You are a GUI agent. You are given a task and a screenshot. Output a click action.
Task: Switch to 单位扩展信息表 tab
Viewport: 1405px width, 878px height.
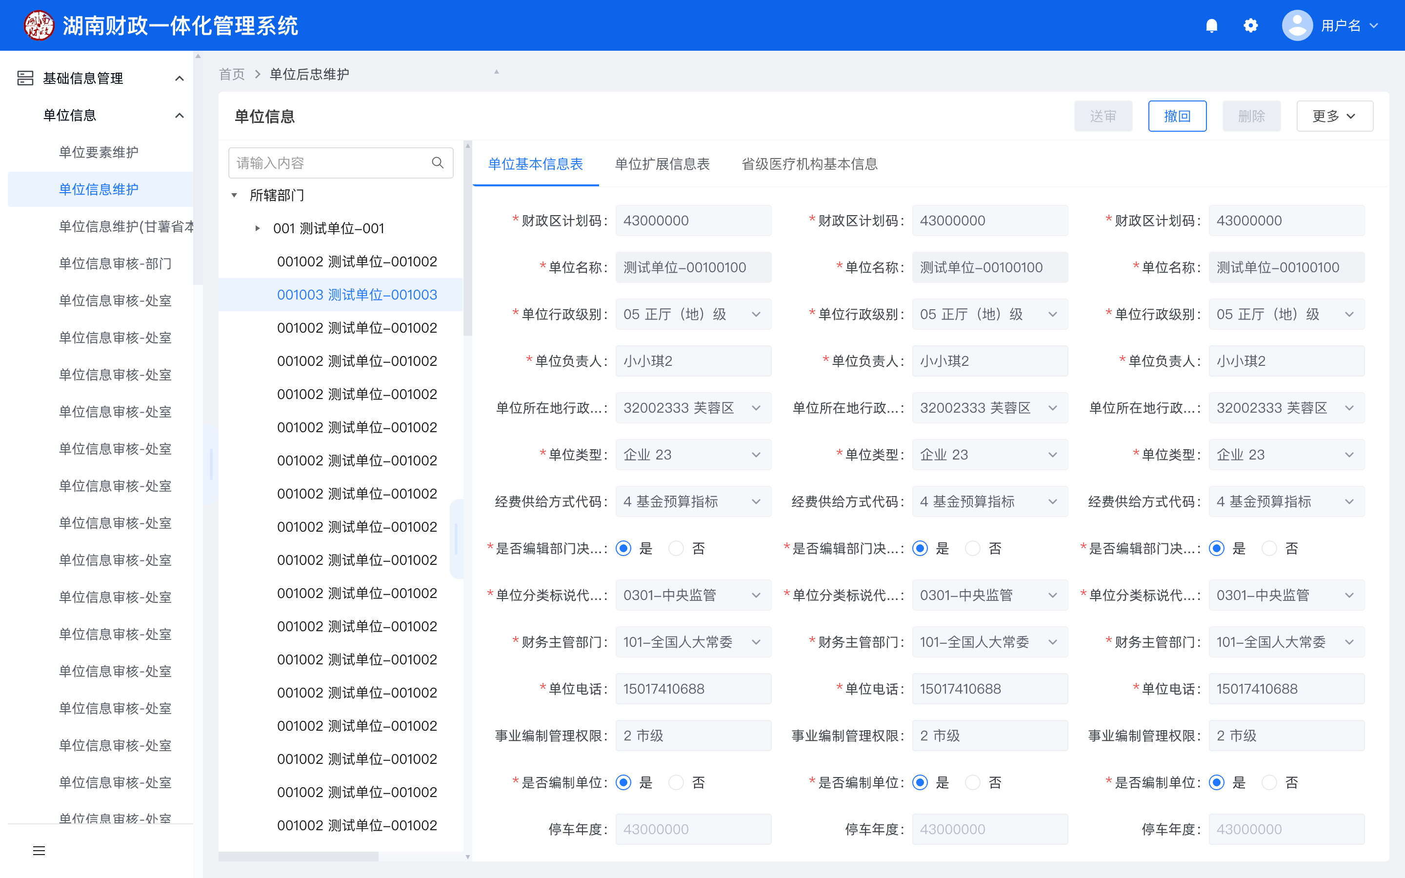(662, 164)
